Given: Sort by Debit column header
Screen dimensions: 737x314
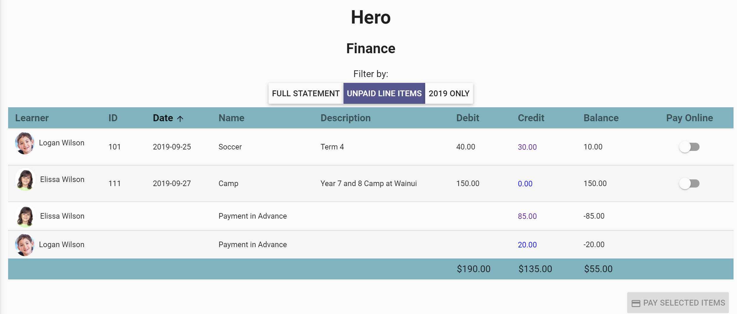Looking at the screenshot, I should (x=467, y=118).
